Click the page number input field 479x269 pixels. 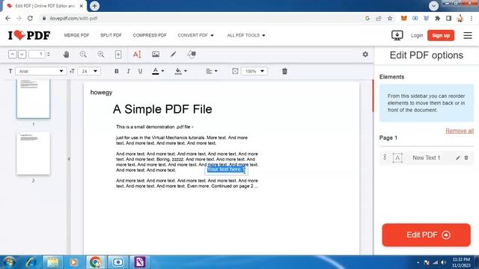click(37, 55)
